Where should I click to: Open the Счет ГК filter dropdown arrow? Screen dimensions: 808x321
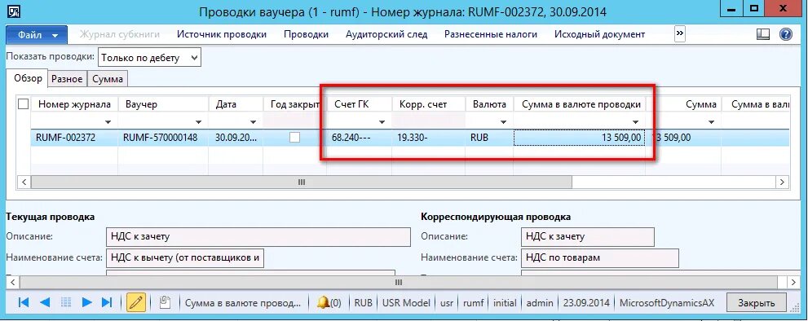click(382, 122)
